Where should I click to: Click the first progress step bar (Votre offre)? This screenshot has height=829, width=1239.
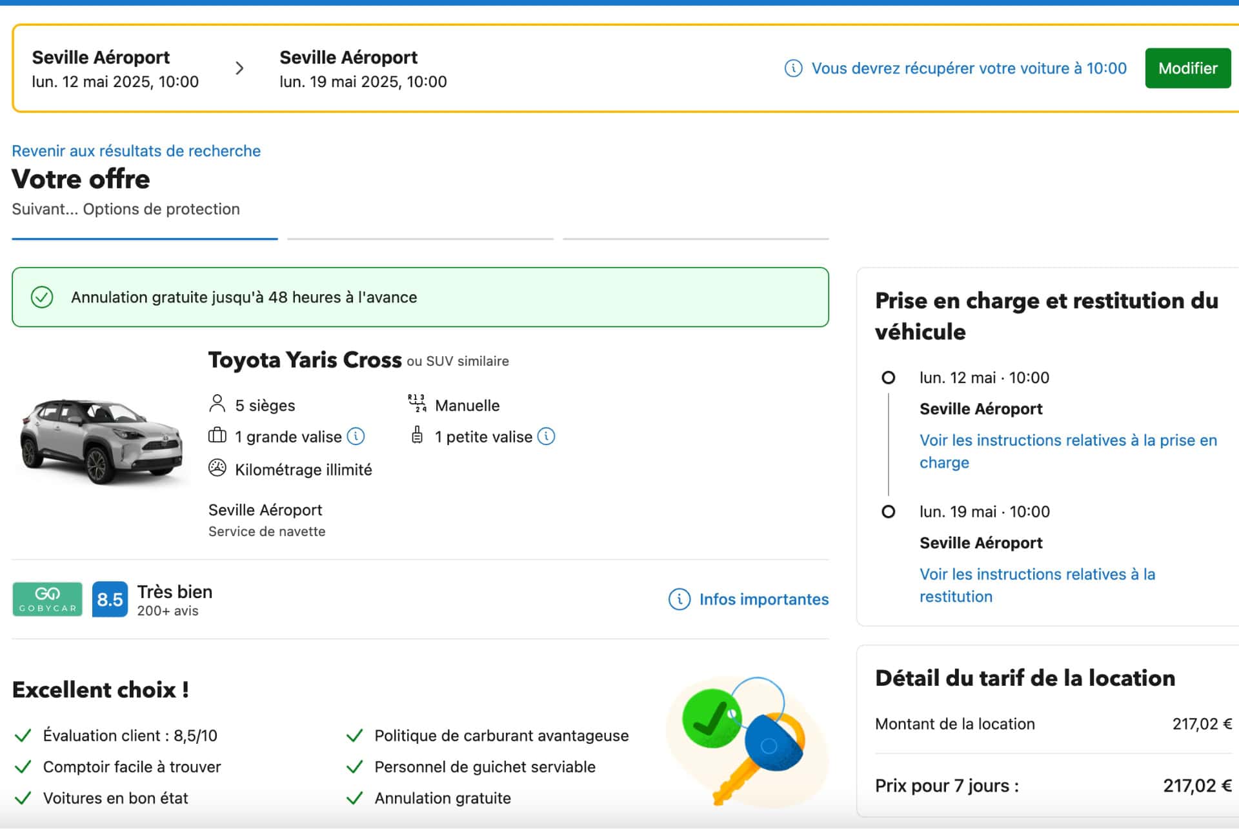145,239
